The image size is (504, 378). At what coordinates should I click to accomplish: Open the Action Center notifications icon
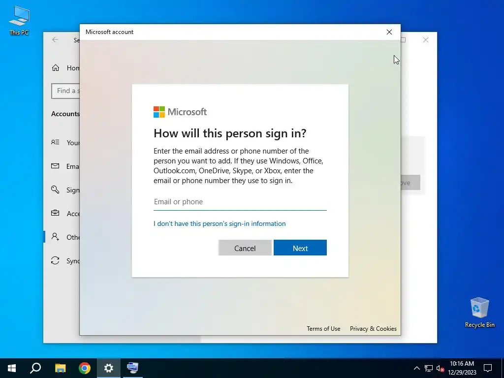pyautogui.click(x=488, y=368)
